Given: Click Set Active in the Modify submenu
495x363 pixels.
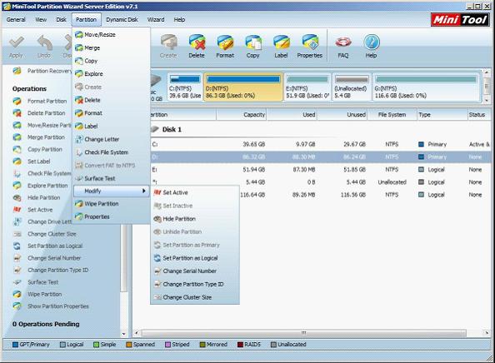Looking at the screenshot, I should [195, 192].
